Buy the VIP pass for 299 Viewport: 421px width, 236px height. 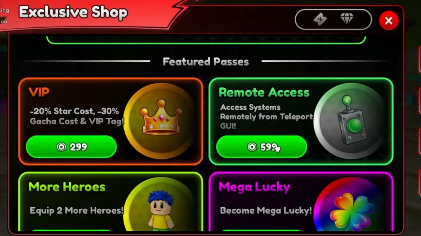click(71, 147)
